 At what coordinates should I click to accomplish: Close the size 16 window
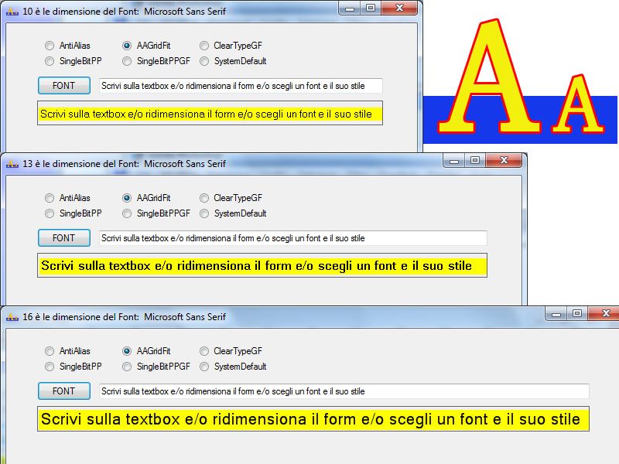(604, 314)
